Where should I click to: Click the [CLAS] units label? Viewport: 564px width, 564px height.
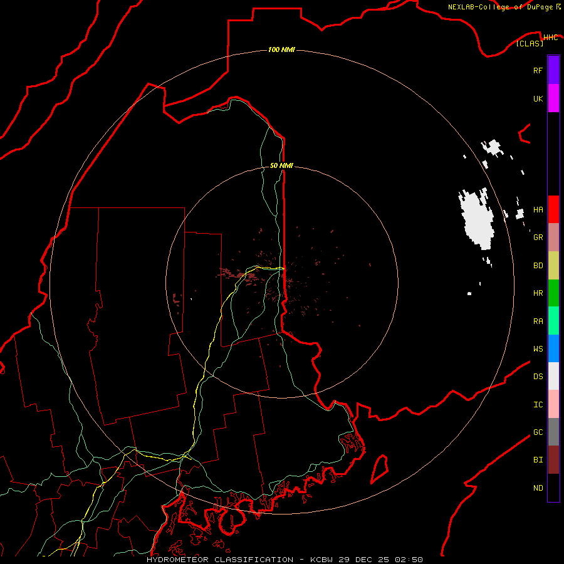pos(530,44)
